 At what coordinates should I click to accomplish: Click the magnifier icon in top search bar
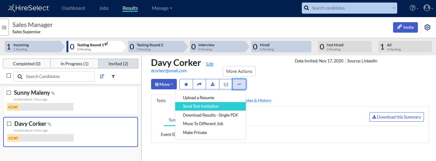coord(307,8)
